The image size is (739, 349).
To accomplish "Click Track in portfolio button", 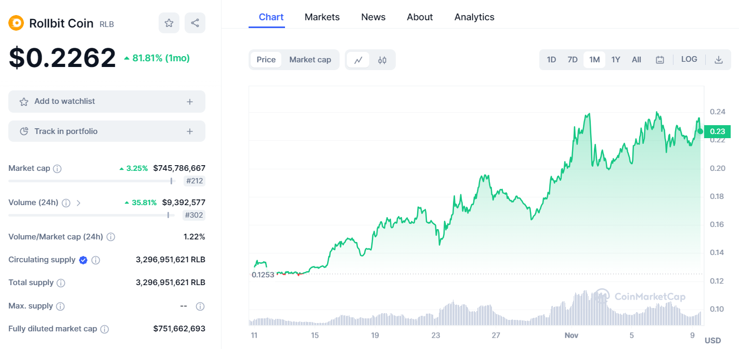I will point(107,131).
